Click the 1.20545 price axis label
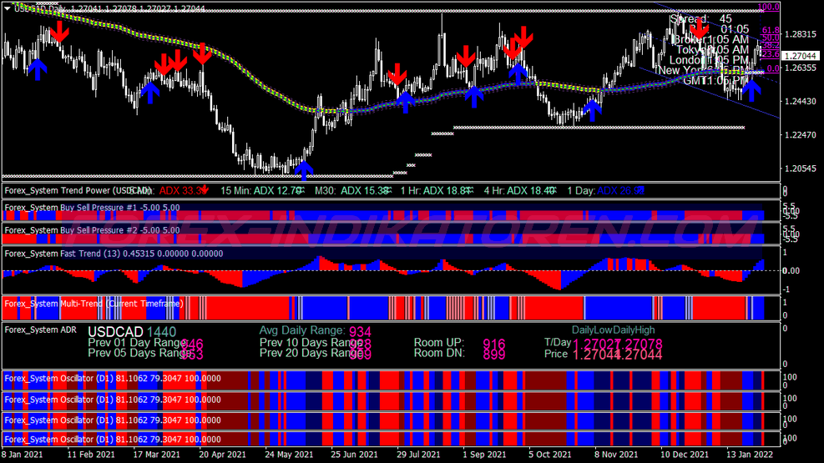The image size is (824, 463). click(x=801, y=169)
